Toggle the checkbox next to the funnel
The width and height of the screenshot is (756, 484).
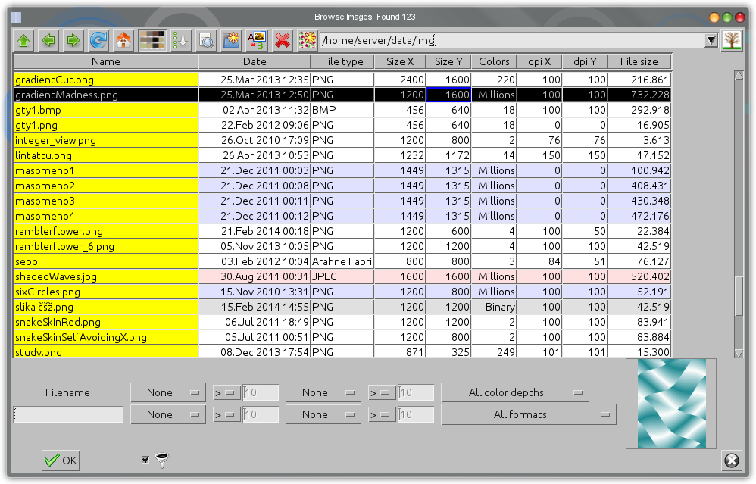tap(145, 460)
